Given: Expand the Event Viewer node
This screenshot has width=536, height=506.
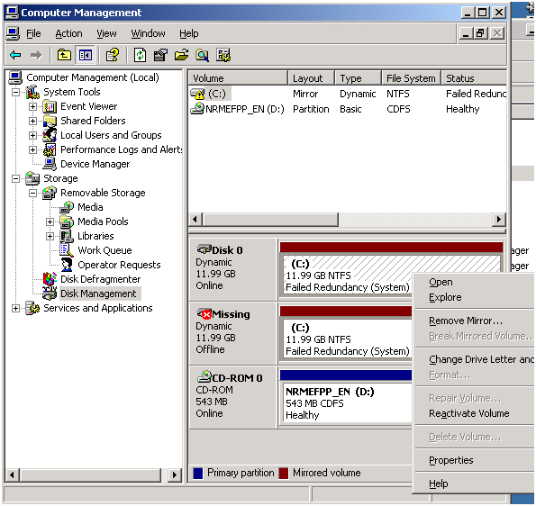Looking at the screenshot, I should pyautogui.click(x=32, y=106).
